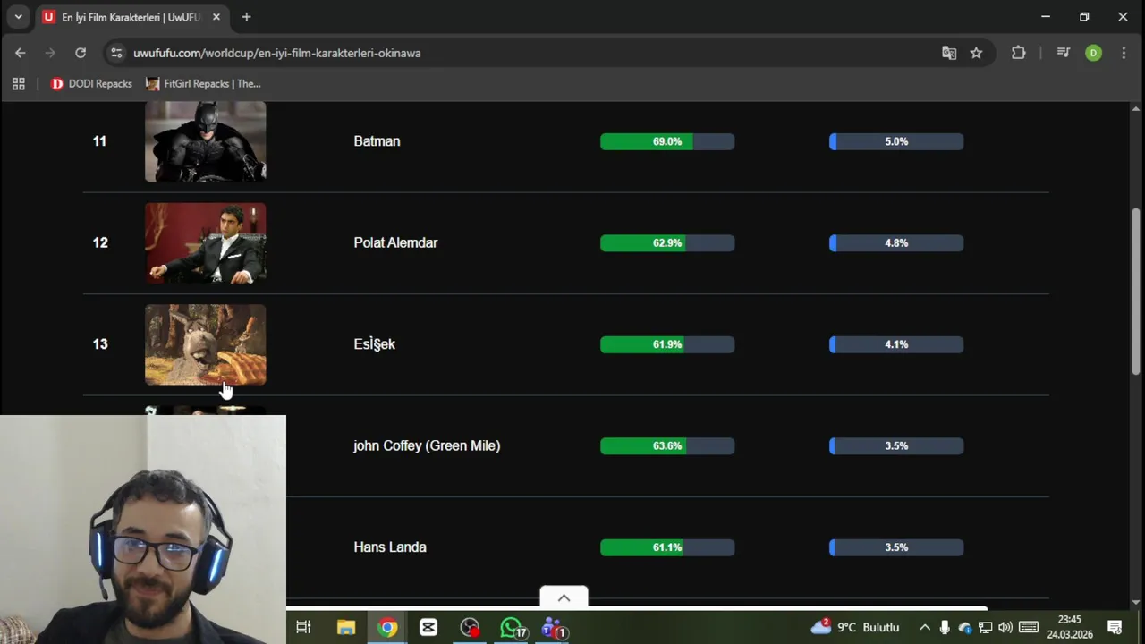Click john Coffey's 3.5% blue bar
Image resolution: width=1145 pixels, height=644 pixels.
coord(896,445)
